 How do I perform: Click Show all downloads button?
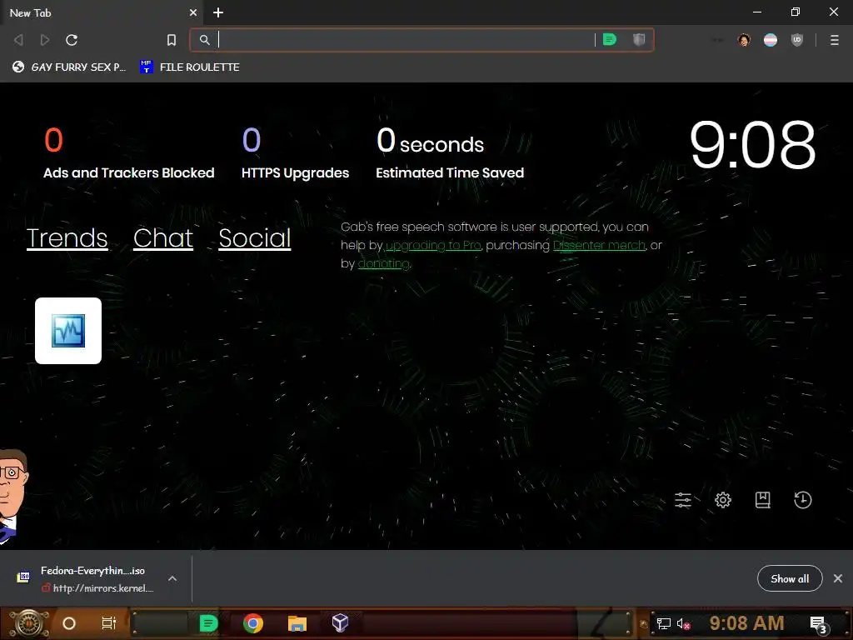(x=790, y=578)
